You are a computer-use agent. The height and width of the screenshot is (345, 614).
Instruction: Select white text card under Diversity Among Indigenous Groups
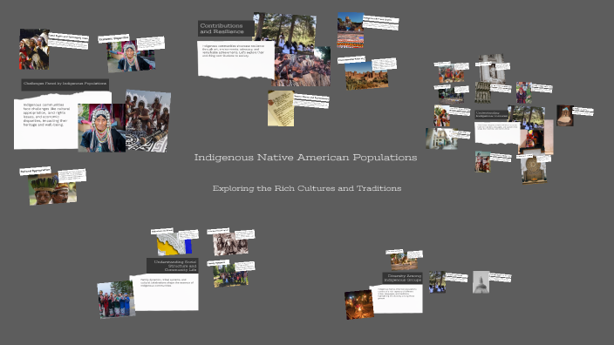pos(396,299)
